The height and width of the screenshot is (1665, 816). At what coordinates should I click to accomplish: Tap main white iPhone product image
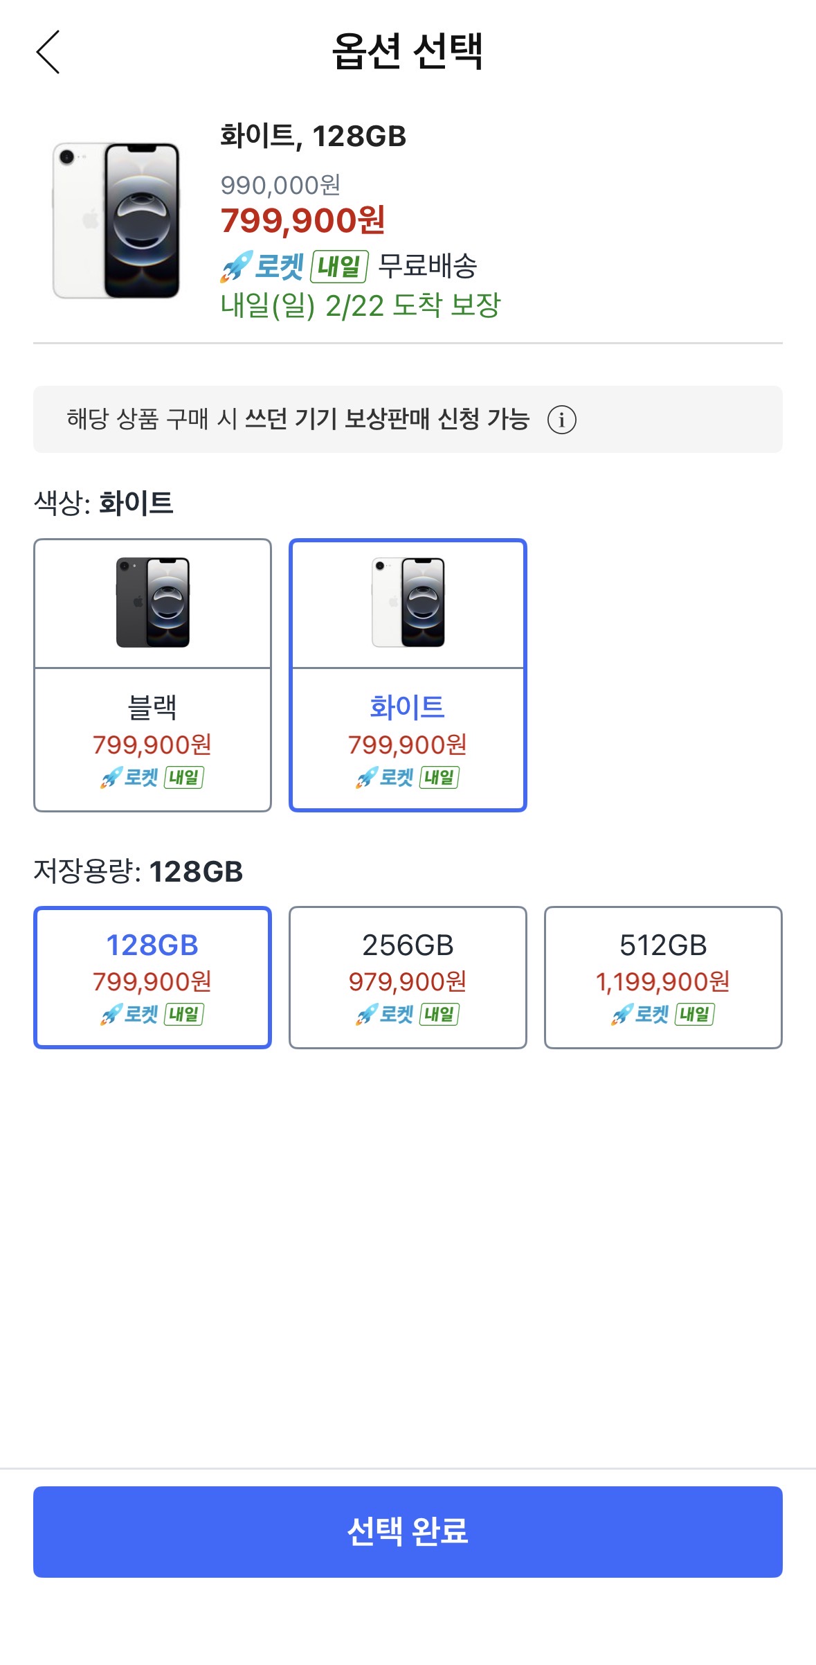pos(116,220)
